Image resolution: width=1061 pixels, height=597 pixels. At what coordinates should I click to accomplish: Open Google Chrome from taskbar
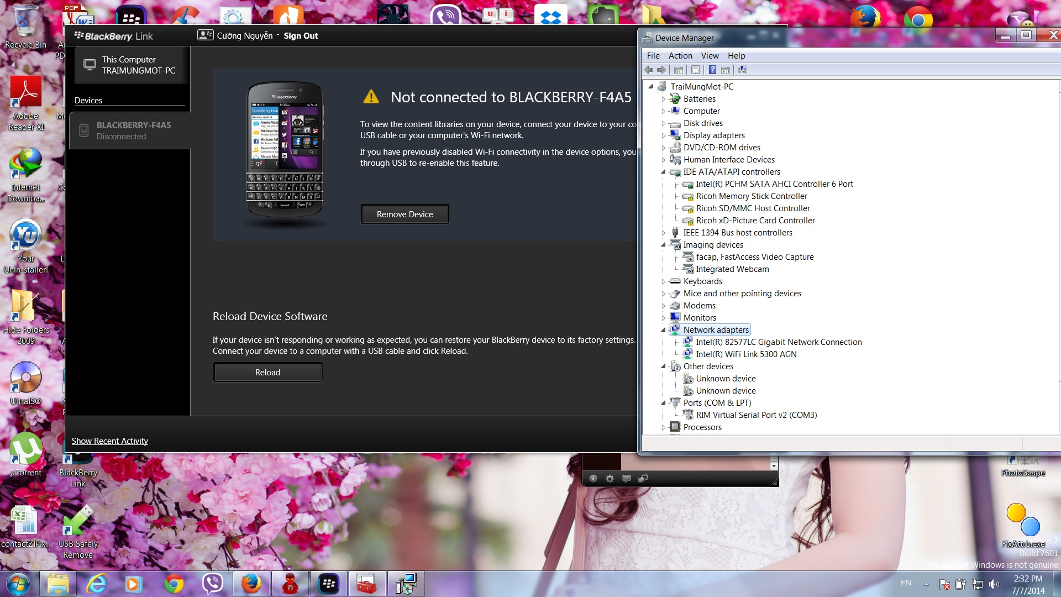click(174, 584)
